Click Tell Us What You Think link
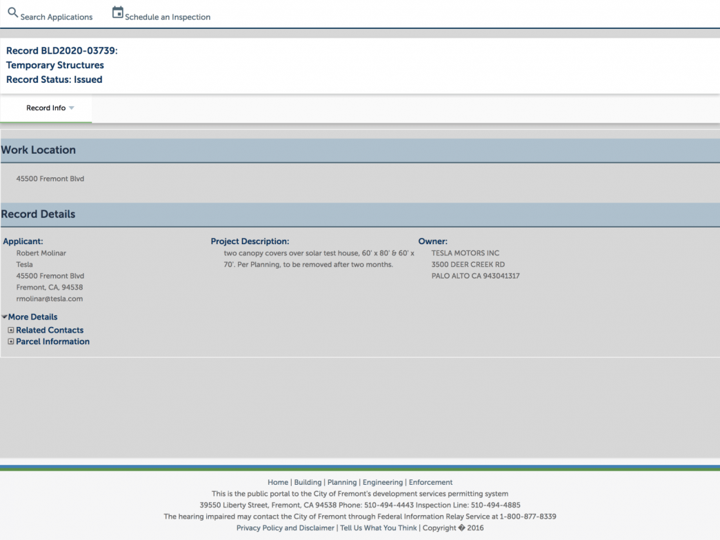This screenshot has width=720, height=540. click(x=379, y=528)
